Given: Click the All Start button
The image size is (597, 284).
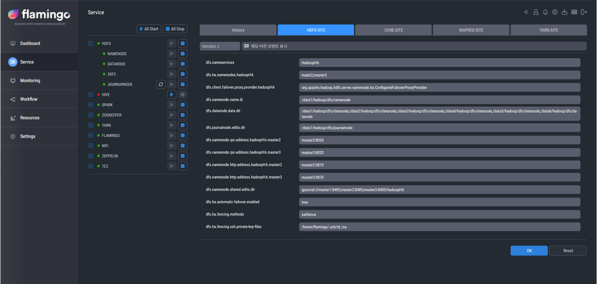Looking at the screenshot, I should pos(149,29).
